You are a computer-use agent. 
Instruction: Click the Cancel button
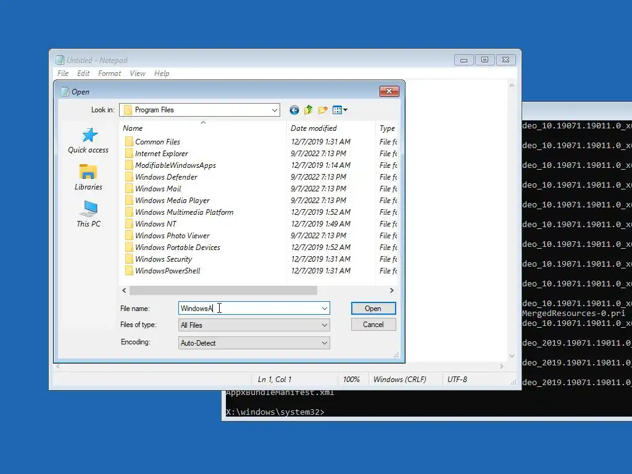coord(373,325)
